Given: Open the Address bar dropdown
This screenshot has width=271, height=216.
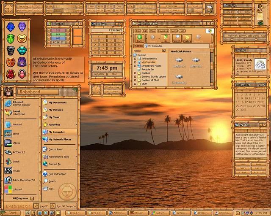Looking at the screenshot, I should pos(212,46).
